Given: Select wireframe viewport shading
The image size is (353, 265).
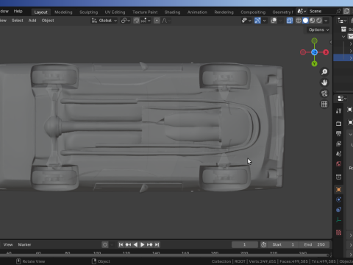Looking at the screenshot, I should pos(299,21).
